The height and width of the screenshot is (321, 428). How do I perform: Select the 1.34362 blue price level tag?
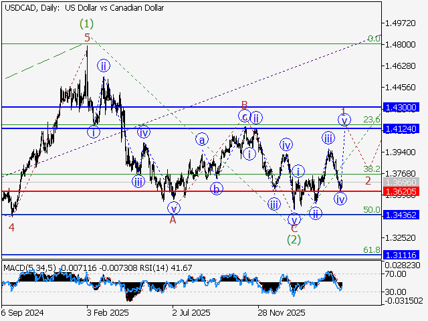[401, 215]
